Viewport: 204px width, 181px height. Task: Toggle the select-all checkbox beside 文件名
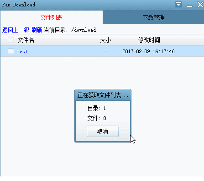[11, 40]
